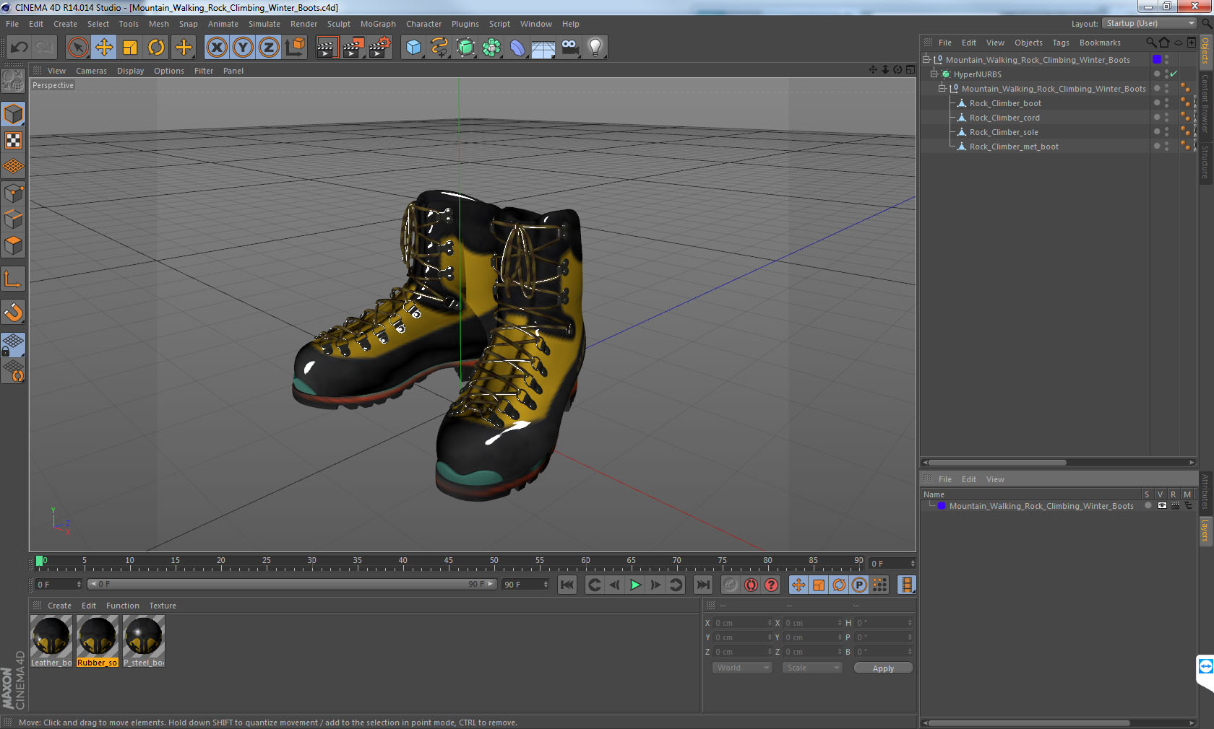Open Render Settings icon
The image size is (1214, 729).
379,48
